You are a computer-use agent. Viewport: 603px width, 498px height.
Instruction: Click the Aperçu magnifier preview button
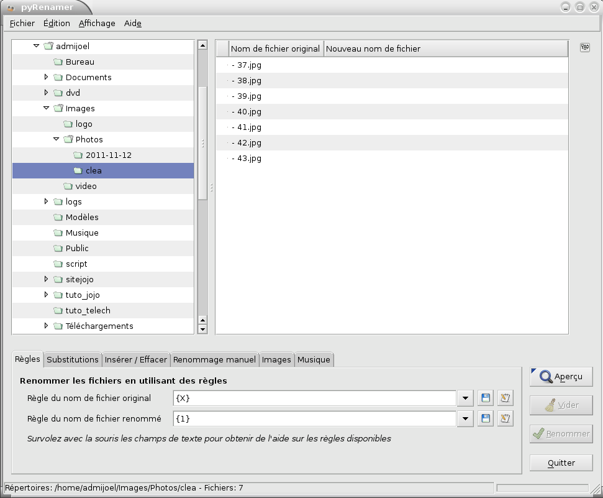pyautogui.click(x=561, y=377)
